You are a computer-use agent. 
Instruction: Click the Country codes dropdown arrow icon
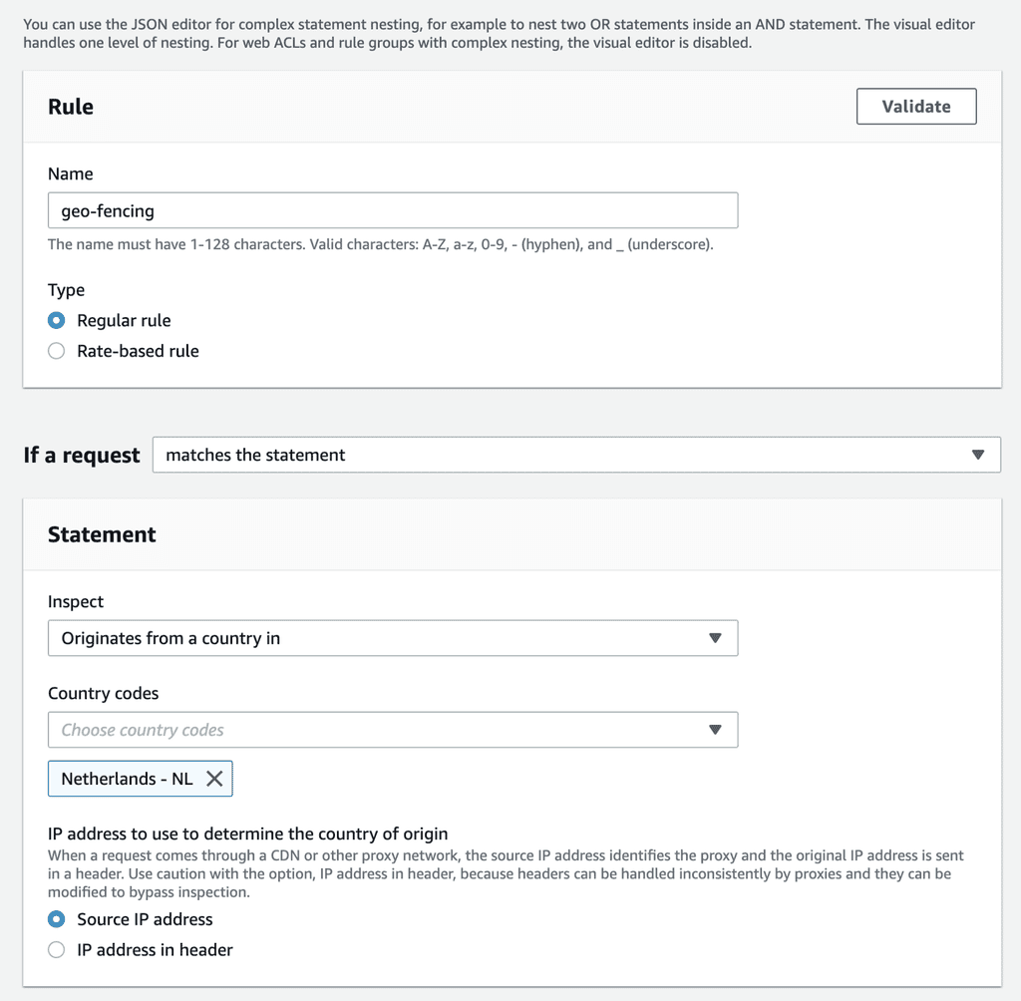pos(715,730)
